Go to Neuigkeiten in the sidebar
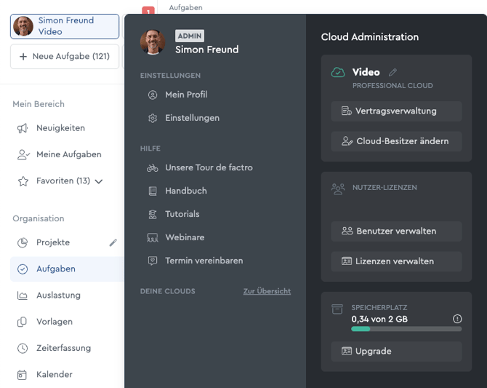Viewport: 487px width, 388px height. pos(60,128)
